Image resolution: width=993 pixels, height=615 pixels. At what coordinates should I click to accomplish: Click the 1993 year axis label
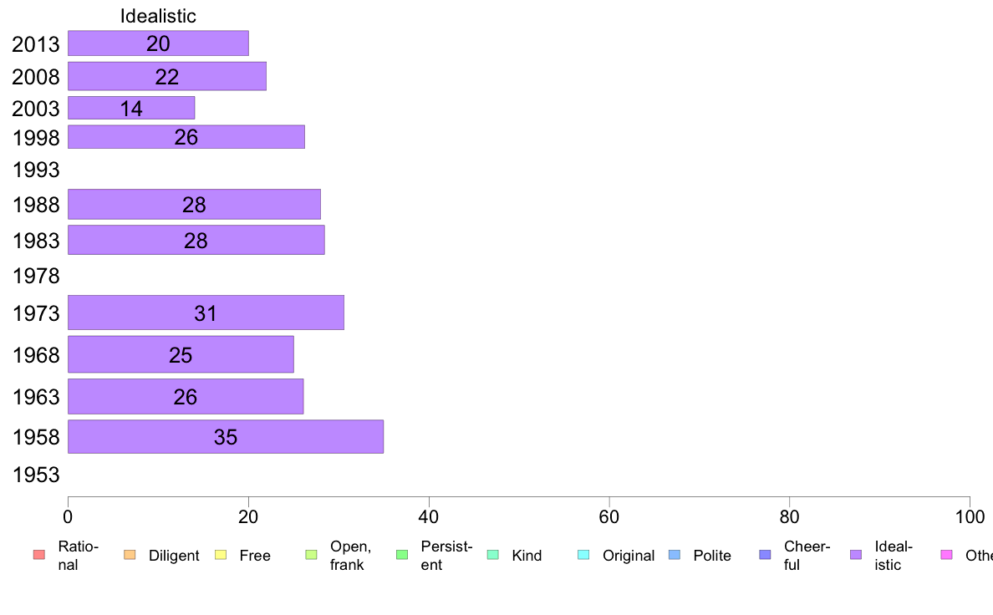(36, 170)
